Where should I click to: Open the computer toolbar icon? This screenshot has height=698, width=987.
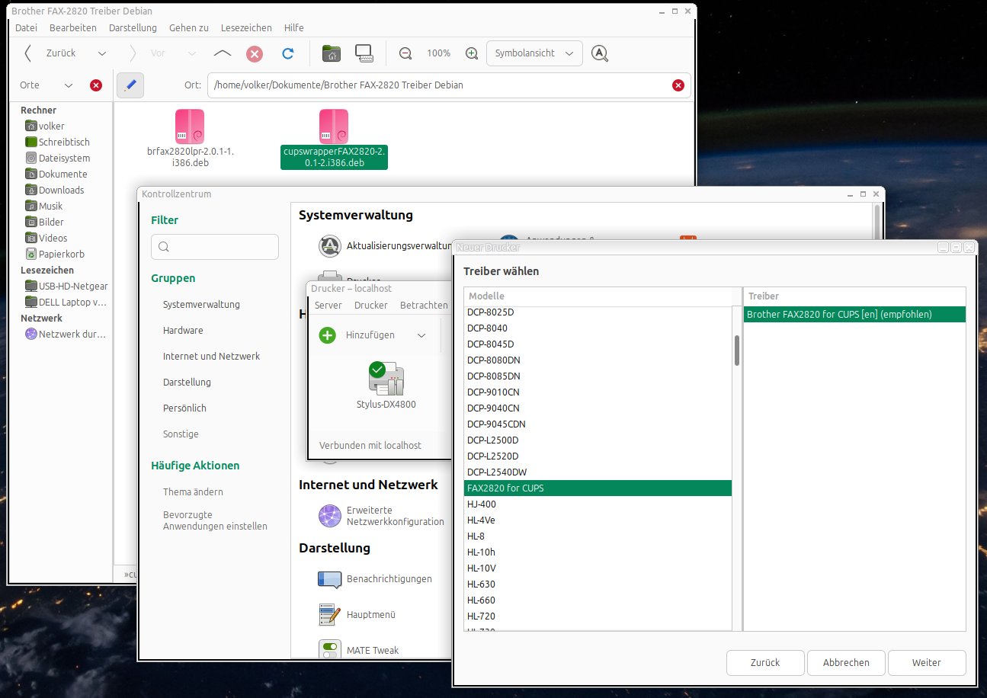pos(364,53)
